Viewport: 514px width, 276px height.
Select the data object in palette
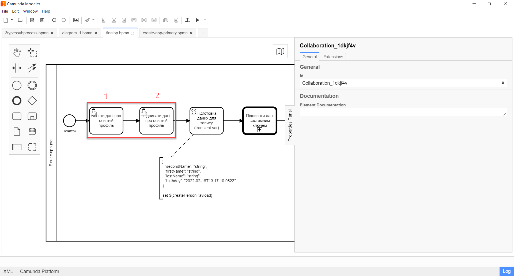pyautogui.click(x=17, y=132)
